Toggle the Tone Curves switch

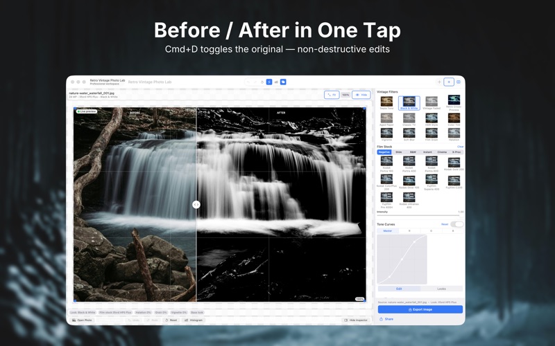(457, 224)
